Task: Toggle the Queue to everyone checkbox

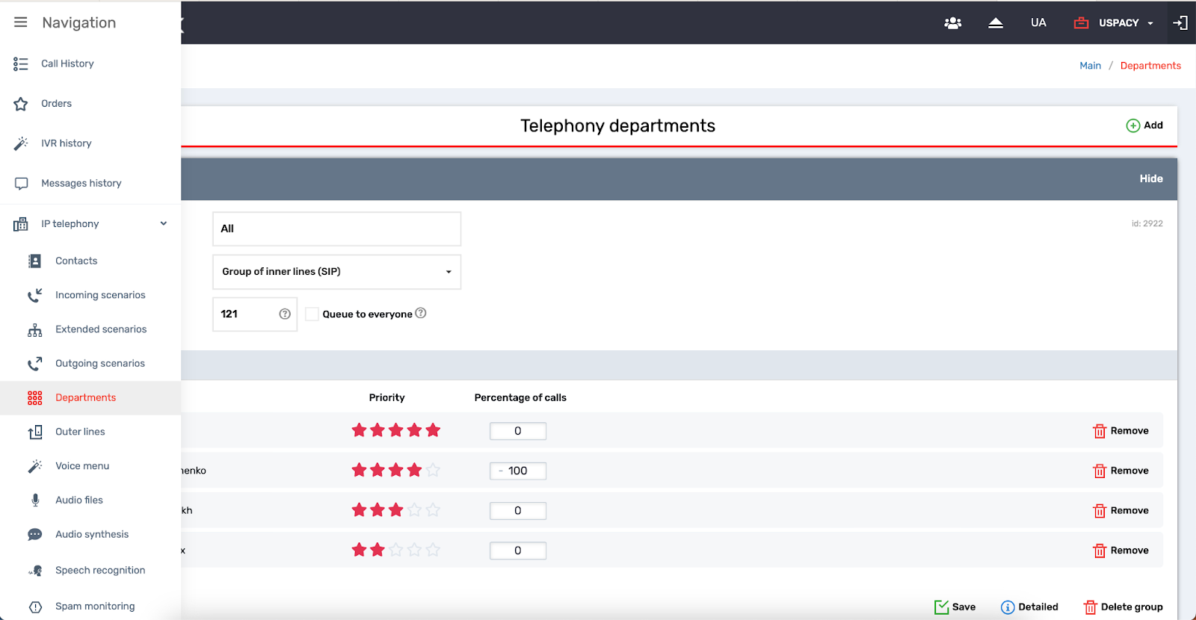Action: point(312,314)
